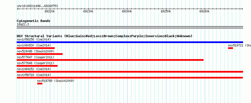This screenshot has height=103, width=251.
Task: Select the nsv1058158 (Coe2014) label
Action: [34, 39]
